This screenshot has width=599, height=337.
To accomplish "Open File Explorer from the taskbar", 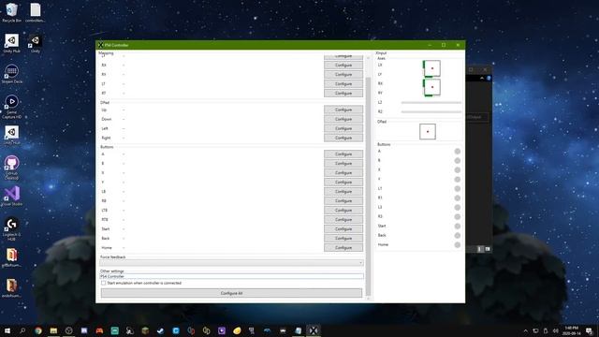I will click(x=53, y=330).
